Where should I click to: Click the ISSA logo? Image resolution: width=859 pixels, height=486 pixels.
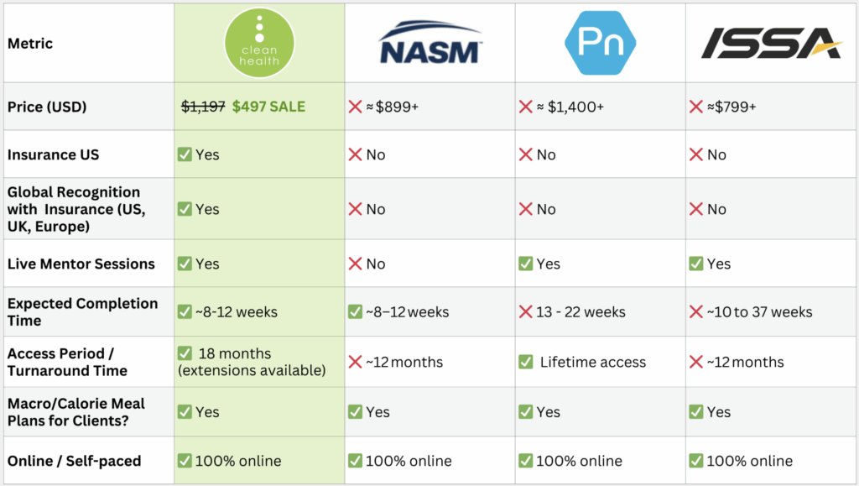point(771,43)
